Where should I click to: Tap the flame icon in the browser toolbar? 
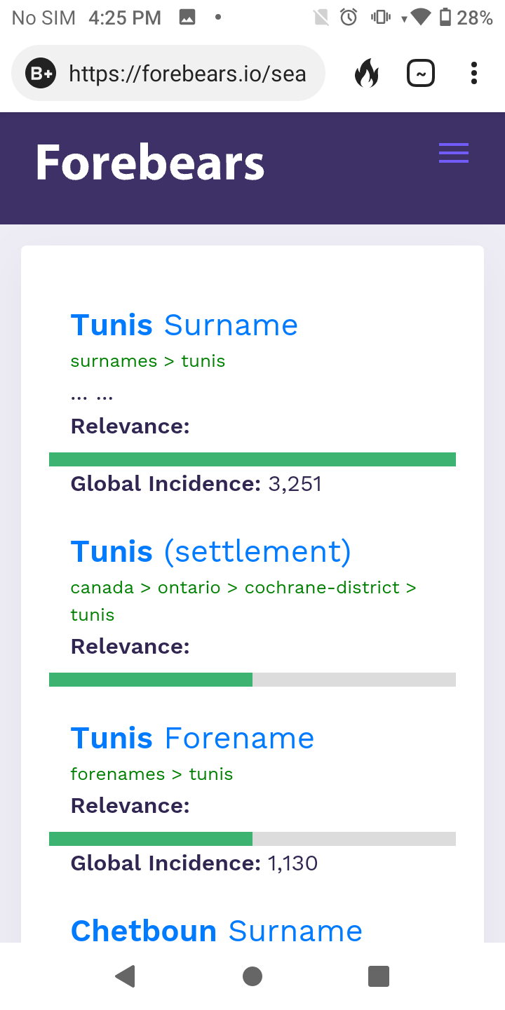tap(366, 73)
